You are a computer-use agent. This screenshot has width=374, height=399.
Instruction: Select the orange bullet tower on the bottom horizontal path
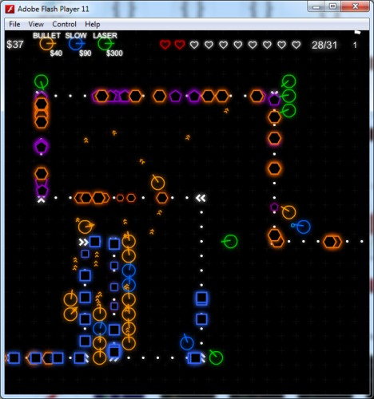99,358
